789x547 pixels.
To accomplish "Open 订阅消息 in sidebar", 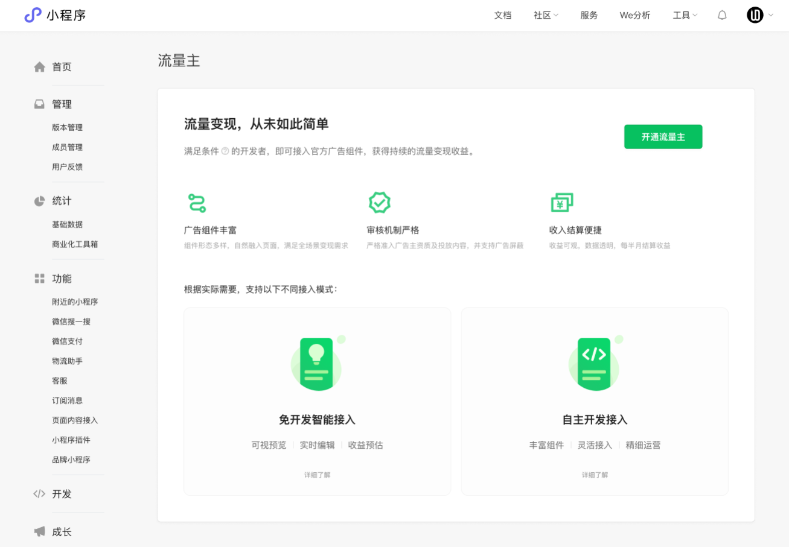I will click(67, 400).
